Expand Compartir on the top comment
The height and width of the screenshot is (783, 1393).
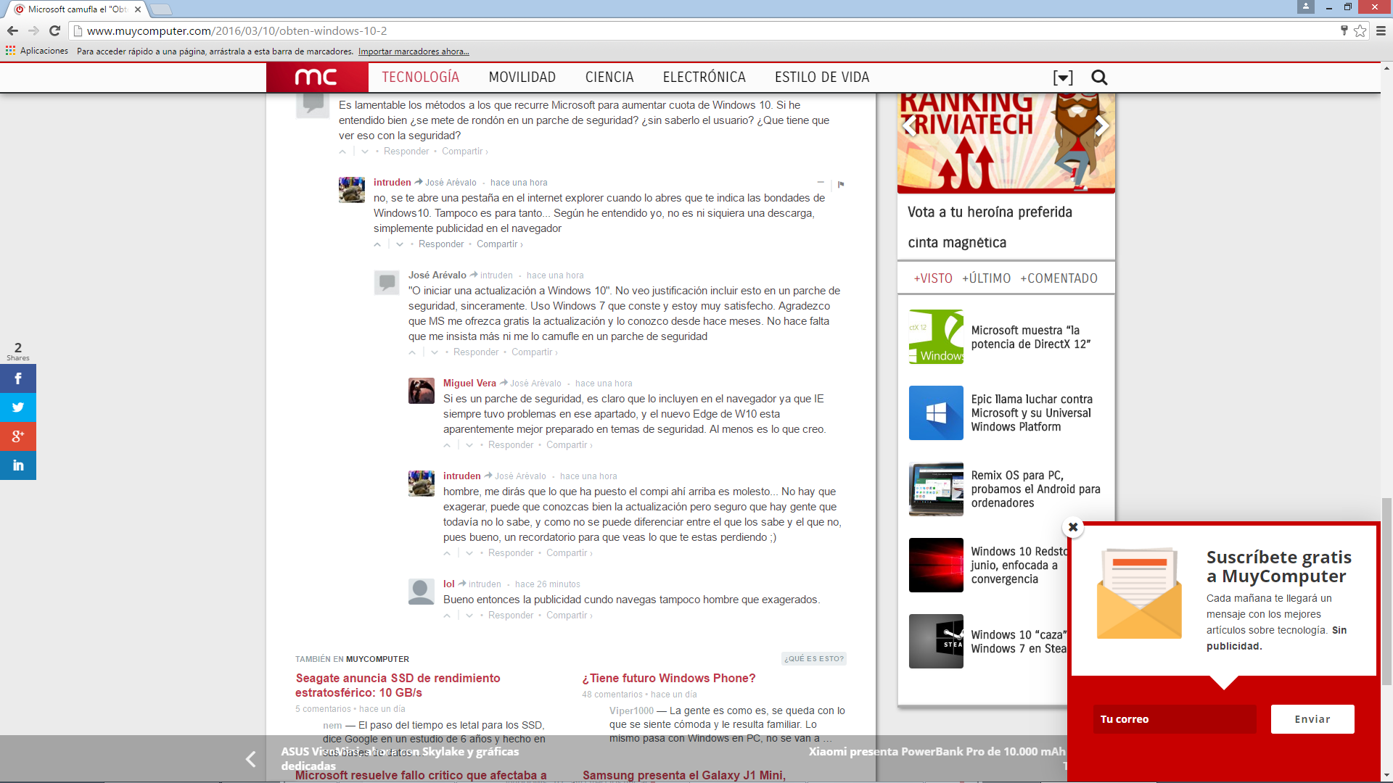click(465, 152)
